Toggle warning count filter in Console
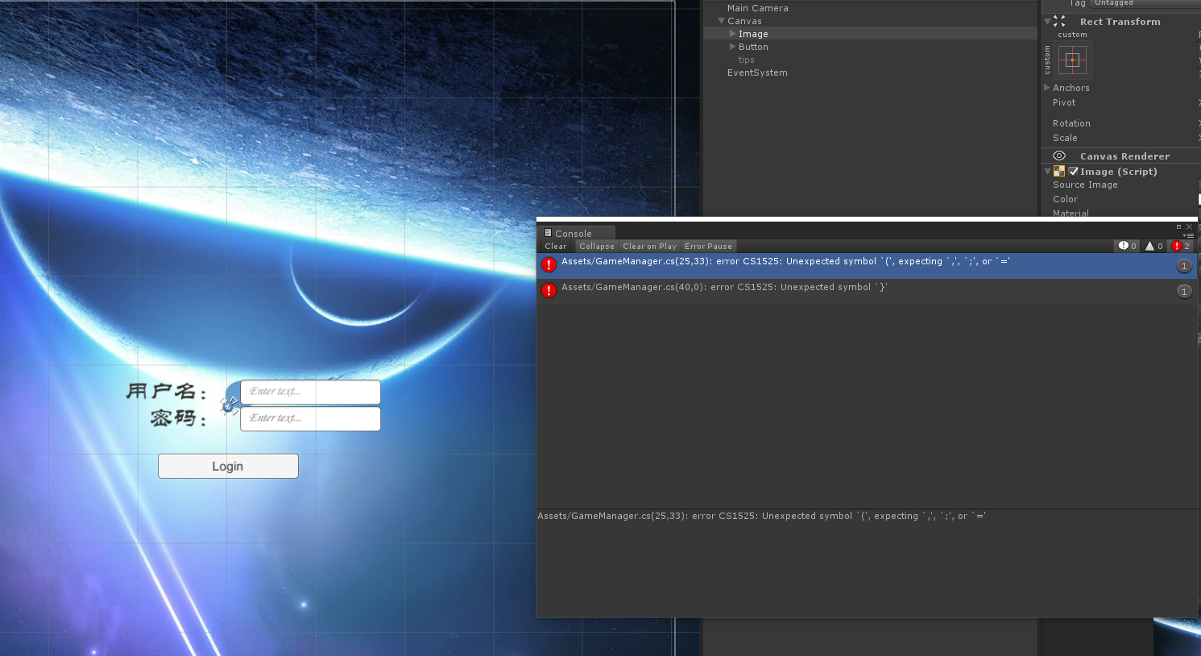This screenshot has height=656, width=1201. click(1154, 246)
